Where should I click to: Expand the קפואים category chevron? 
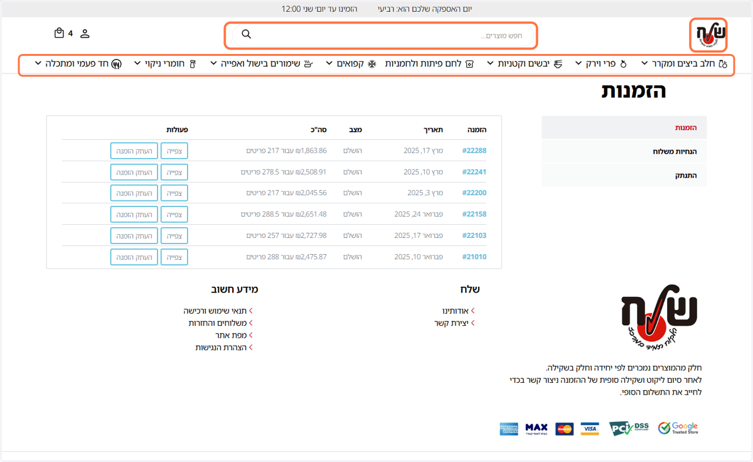click(x=329, y=63)
